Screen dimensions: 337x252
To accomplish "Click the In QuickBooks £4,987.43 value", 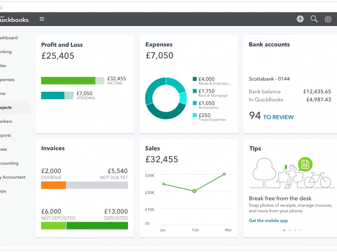I will pos(318,99).
